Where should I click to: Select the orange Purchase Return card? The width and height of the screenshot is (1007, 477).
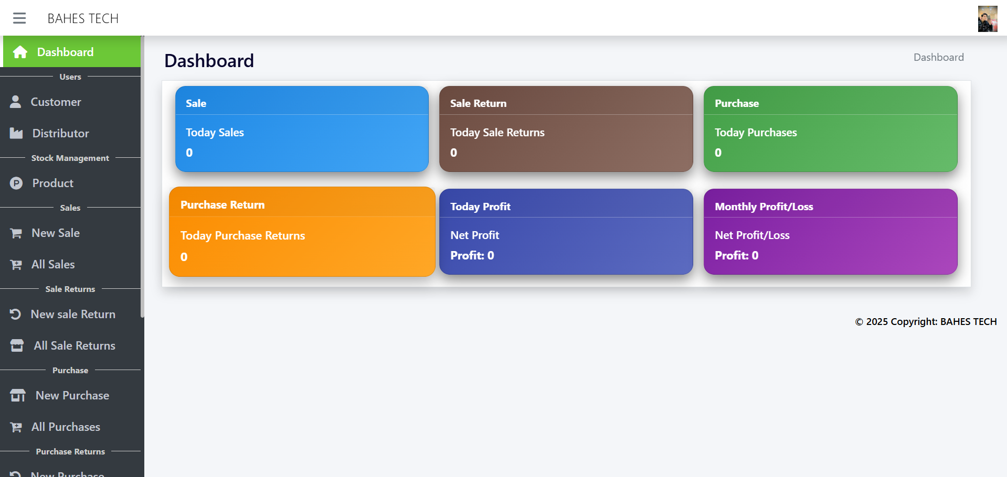tap(302, 232)
